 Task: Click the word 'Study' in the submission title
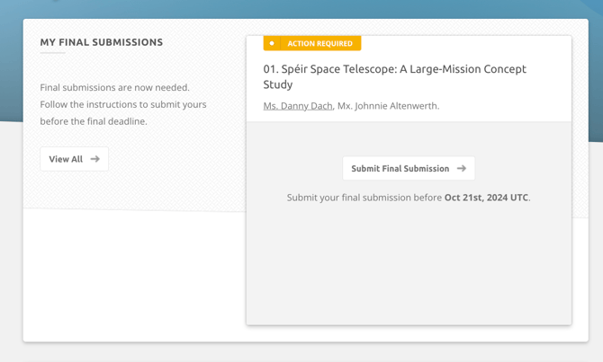(278, 84)
